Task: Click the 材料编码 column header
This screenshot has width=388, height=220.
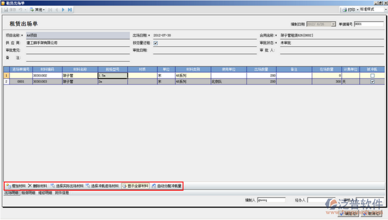Action: pyautogui.click(x=47, y=69)
